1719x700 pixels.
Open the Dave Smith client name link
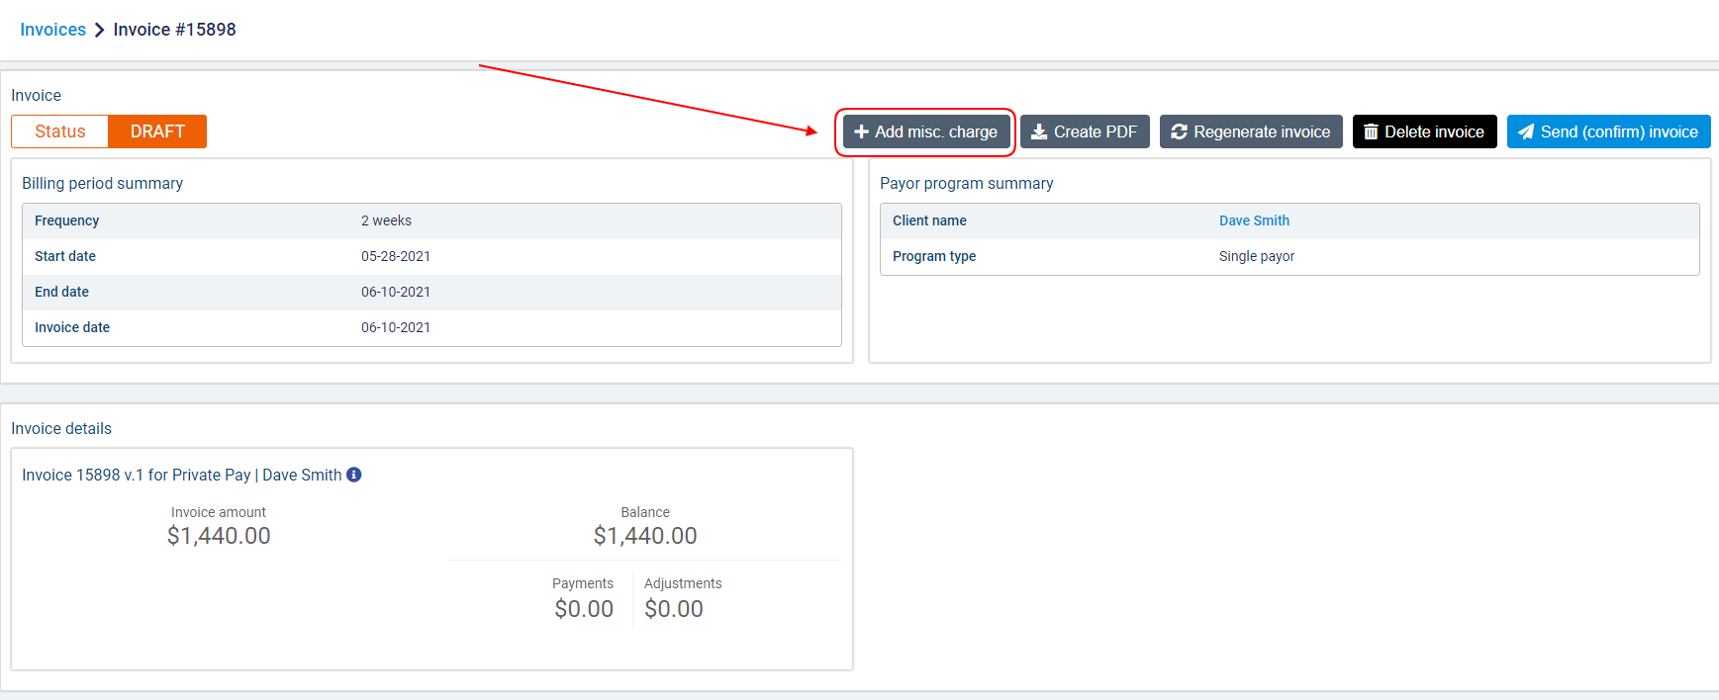pyautogui.click(x=1254, y=220)
